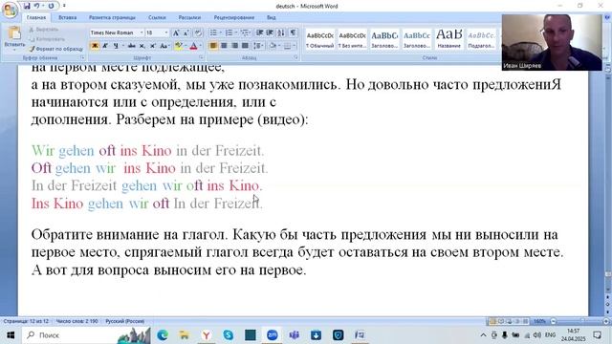
Task: Click page indicator Страница 12 из 12
Action: (26, 321)
